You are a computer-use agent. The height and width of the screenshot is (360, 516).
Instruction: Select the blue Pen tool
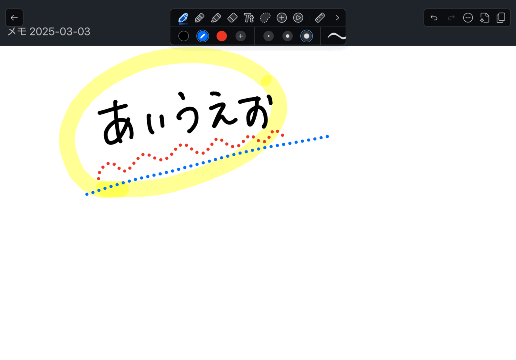(183, 18)
